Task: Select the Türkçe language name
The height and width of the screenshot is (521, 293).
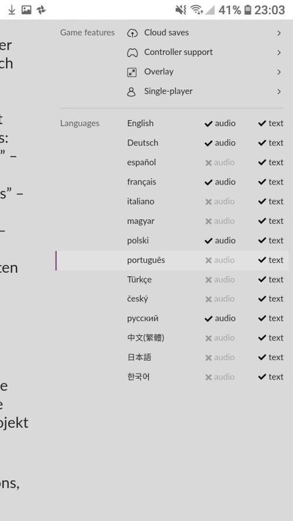Action: point(139,280)
